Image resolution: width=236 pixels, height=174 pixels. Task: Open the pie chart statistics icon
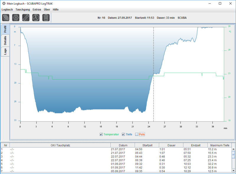point(36,18)
